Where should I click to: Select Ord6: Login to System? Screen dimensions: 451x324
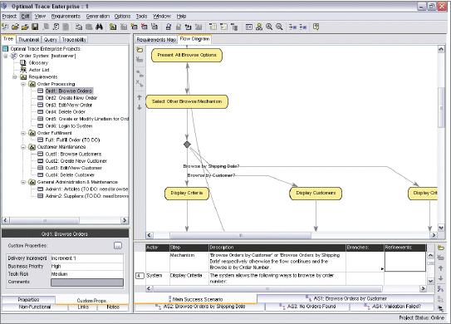point(69,126)
